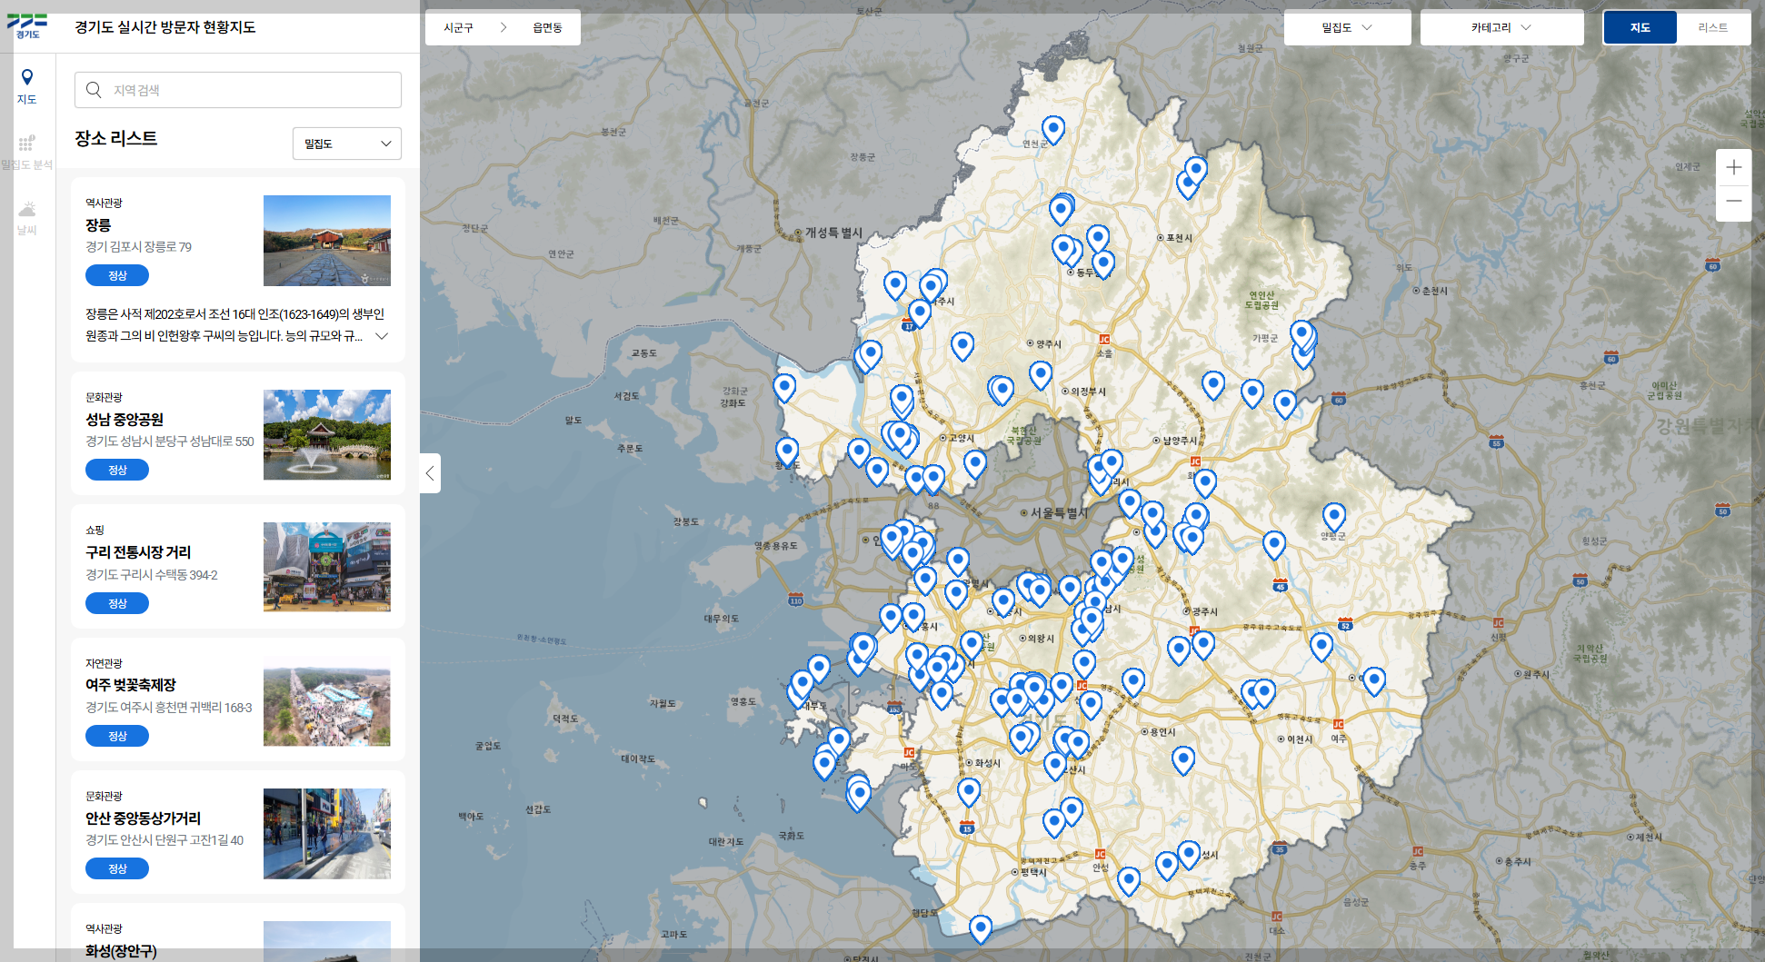Select the 성남 중앙공원 title
The image size is (1765, 962).
(125, 420)
